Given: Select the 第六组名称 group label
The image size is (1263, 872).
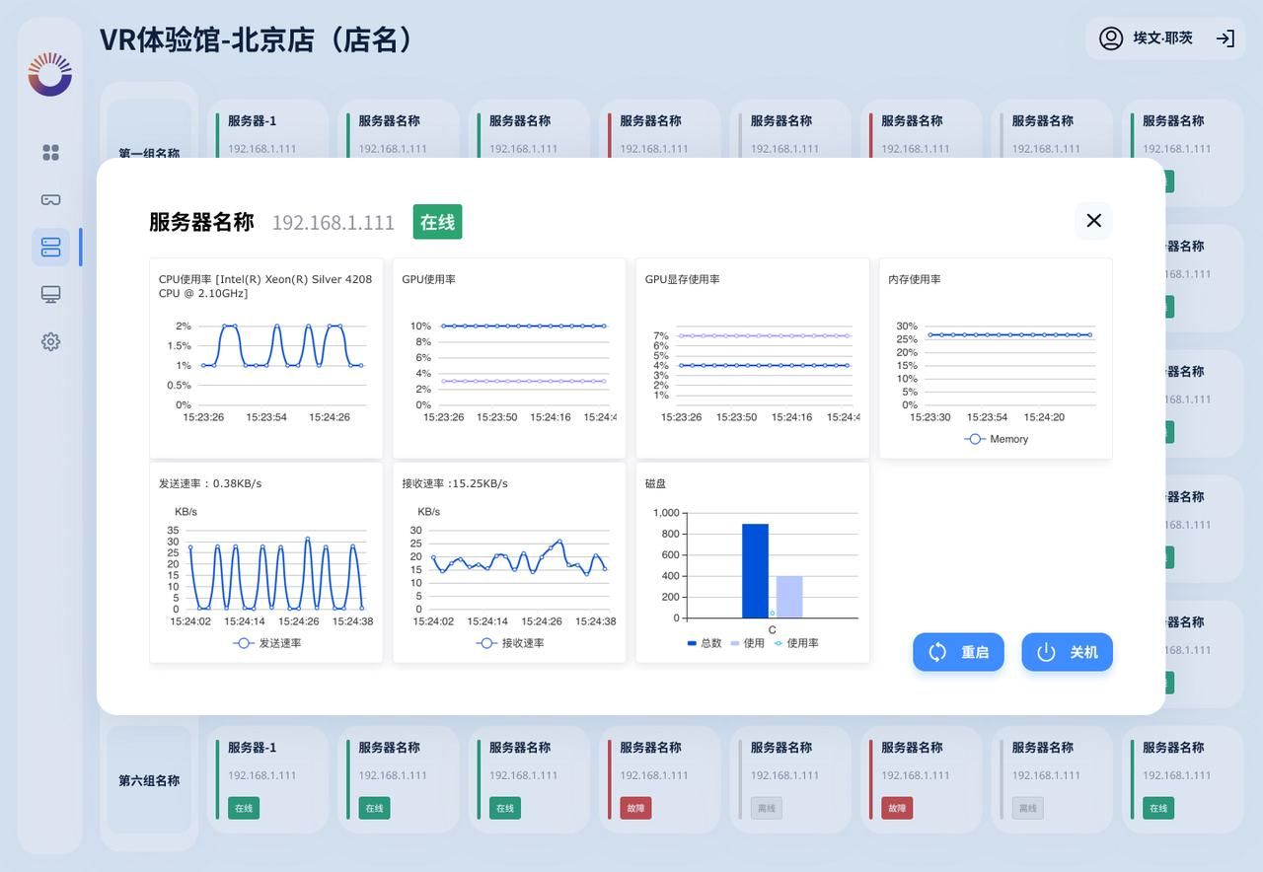Looking at the screenshot, I should tap(149, 780).
